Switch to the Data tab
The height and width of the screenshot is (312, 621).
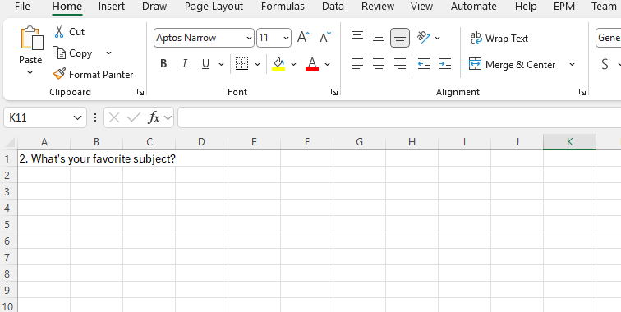[x=333, y=7]
